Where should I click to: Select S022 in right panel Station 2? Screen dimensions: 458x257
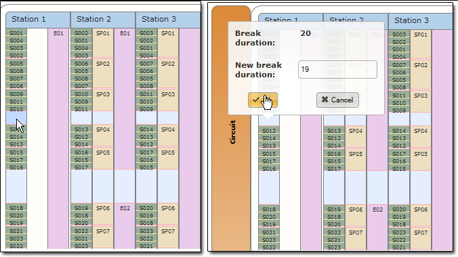[334, 233]
